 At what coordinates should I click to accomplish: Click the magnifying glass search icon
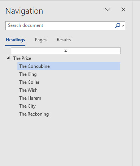[118, 26]
